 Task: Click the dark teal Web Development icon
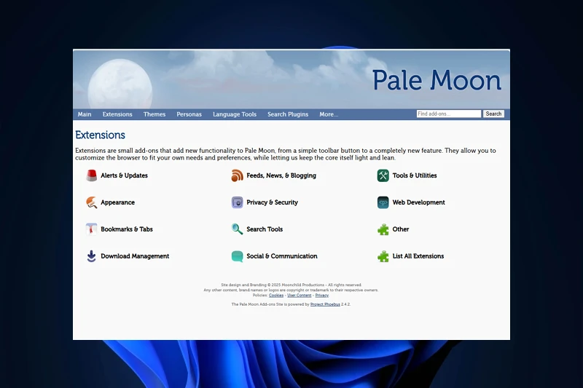pyautogui.click(x=383, y=202)
